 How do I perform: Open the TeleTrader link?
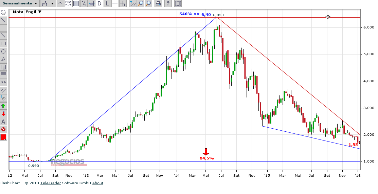51,183
